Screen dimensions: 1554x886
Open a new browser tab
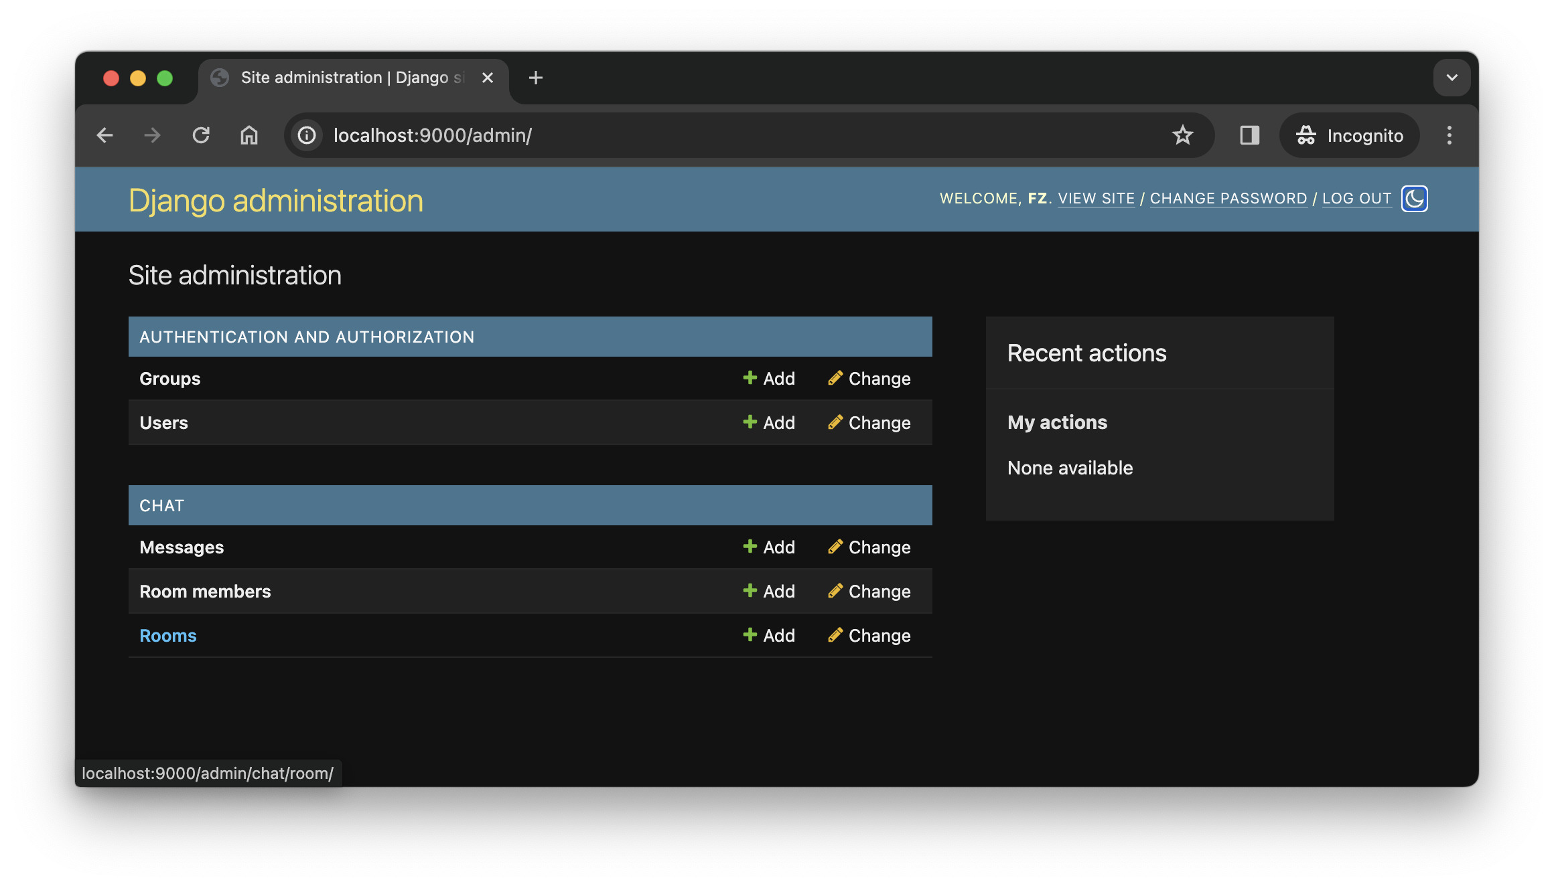tap(535, 78)
